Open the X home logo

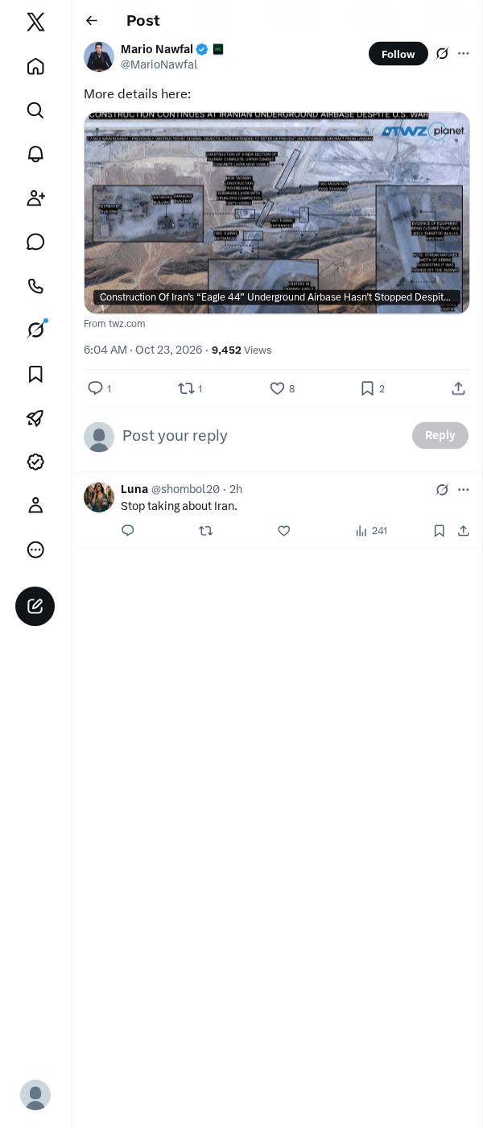[x=35, y=22]
